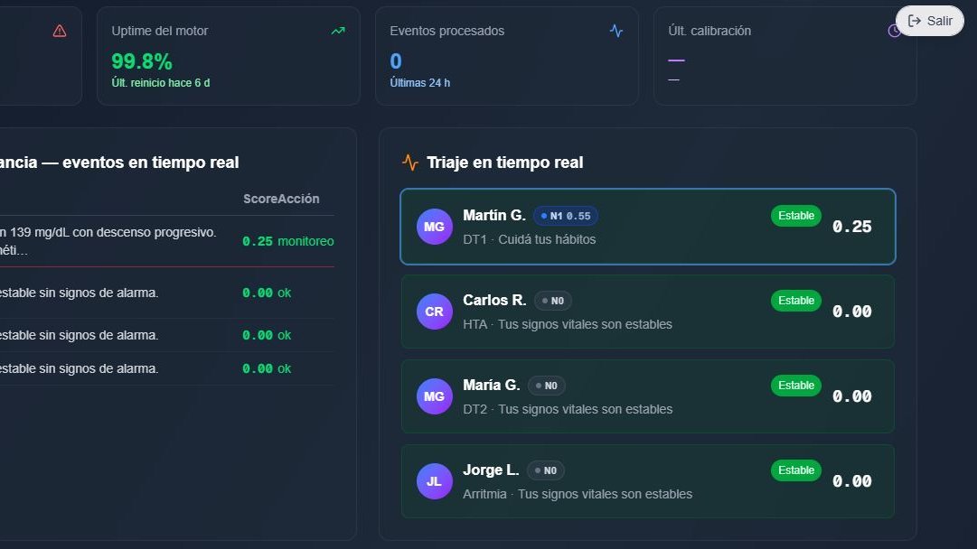977x549 pixels.
Task: Open the María G. patient card
Action: click(x=648, y=396)
